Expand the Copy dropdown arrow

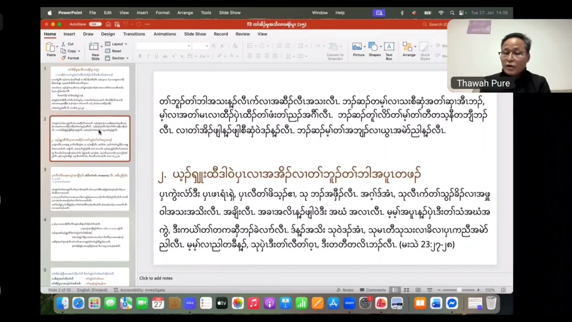coord(79,51)
